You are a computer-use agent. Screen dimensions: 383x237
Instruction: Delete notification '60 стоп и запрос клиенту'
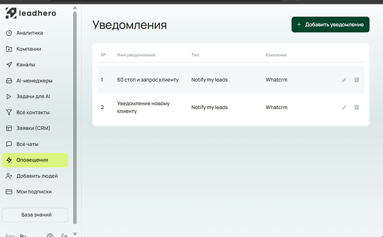356,80
